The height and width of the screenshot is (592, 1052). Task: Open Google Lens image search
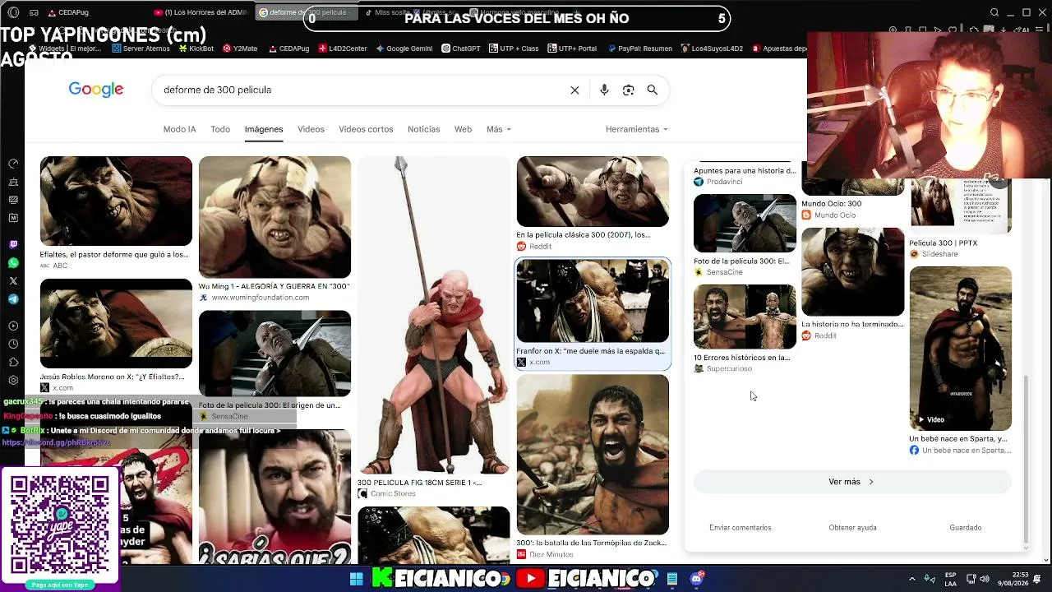pos(628,90)
